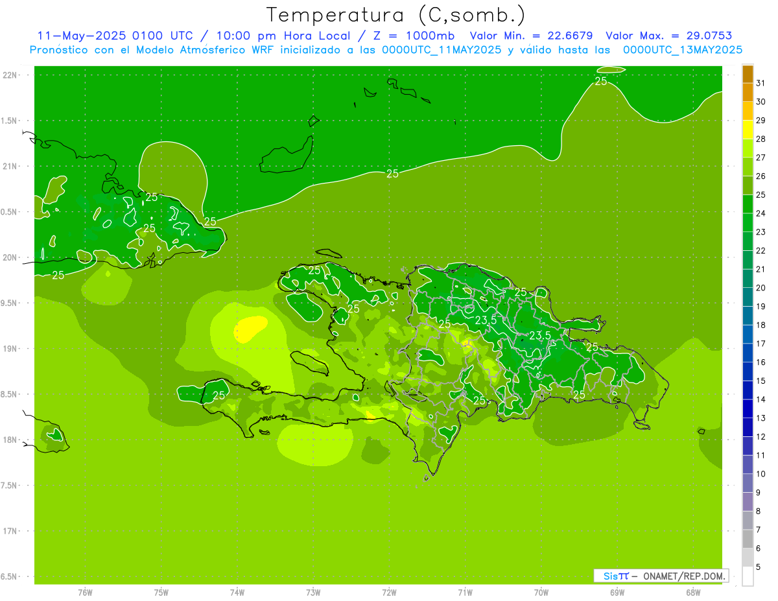Screen dimensions: 778x601
Task: Select the "0000UTC_11MAY2025" initialization time
Action: coord(442,49)
